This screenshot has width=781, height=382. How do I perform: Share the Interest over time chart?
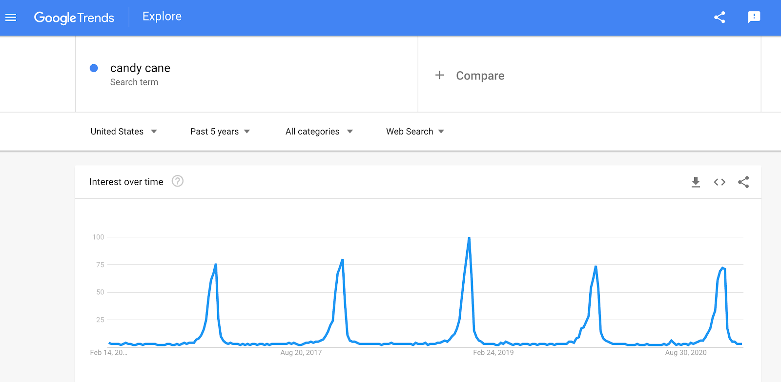click(743, 182)
